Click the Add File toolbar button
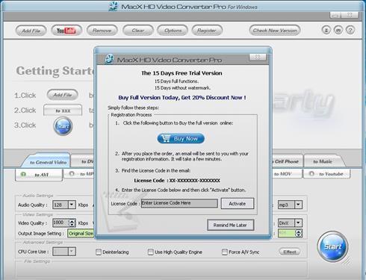This screenshot has width=366, height=280. tap(31, 31)
